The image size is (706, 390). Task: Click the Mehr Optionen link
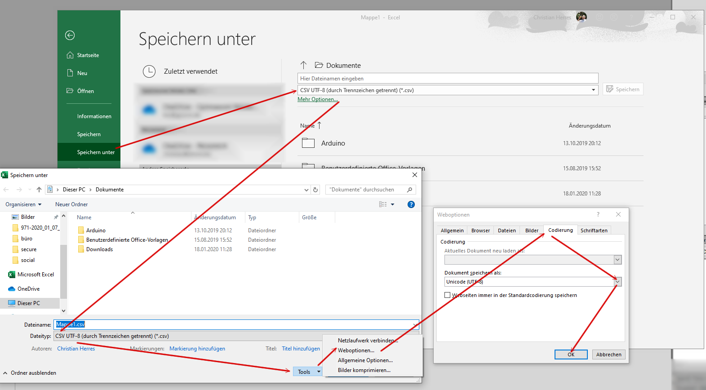tap(317, 99)
